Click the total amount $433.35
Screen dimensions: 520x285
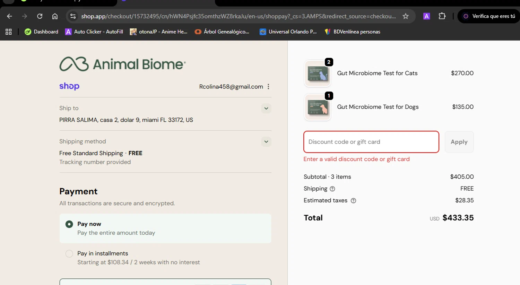tap(458, 218)
